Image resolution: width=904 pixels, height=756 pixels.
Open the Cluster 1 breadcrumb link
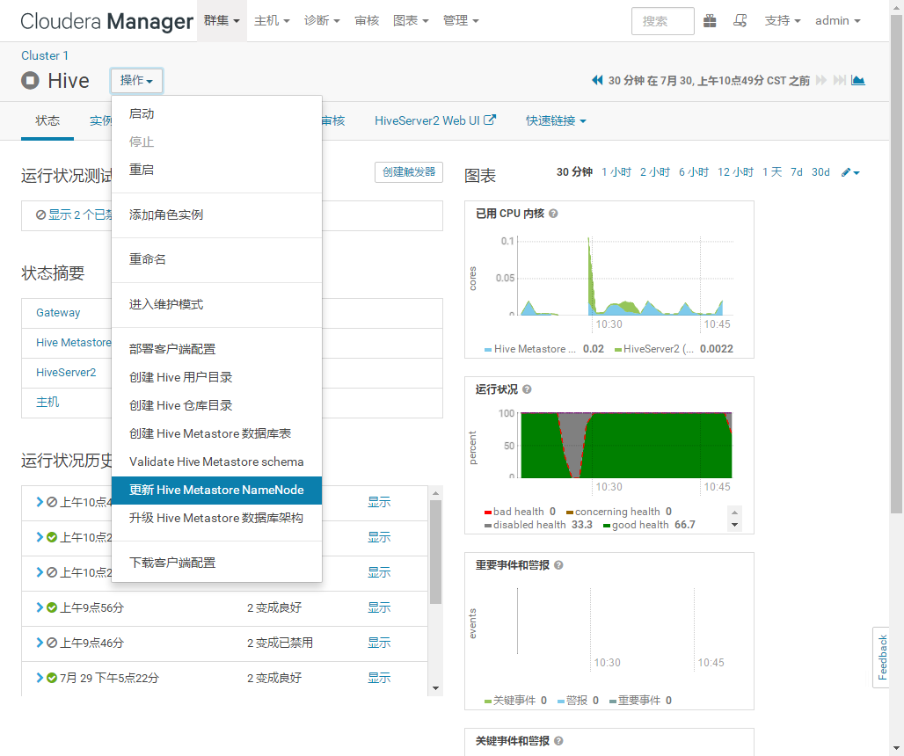pyautogui.click(x=44, y=55)
